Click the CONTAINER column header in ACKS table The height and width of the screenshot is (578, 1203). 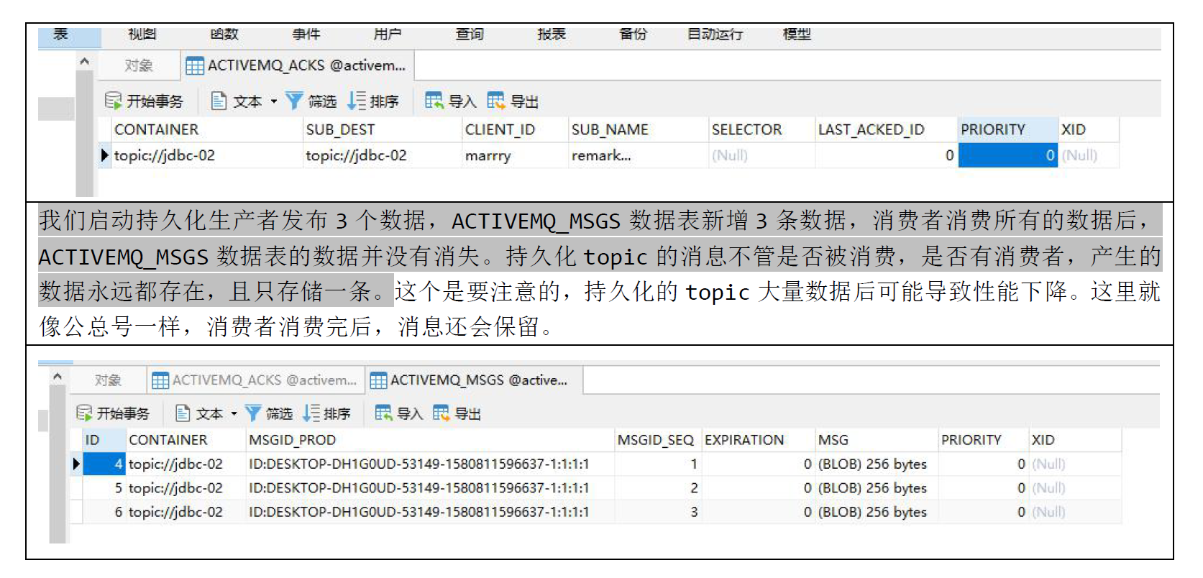(x=208, y=129)
